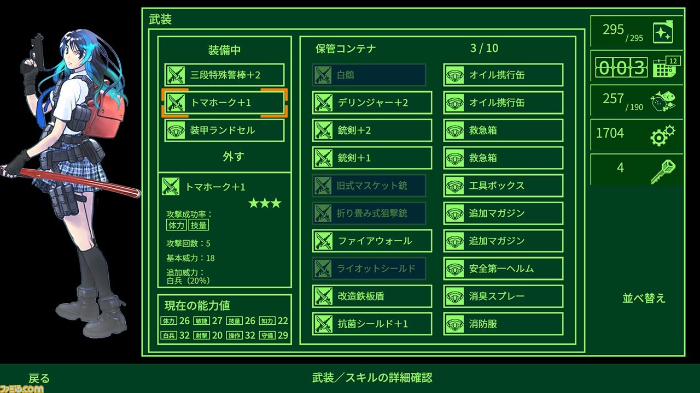Click the food icon next to 257
The width and height of the screenshot is (700, 393).
coord(663,101)
